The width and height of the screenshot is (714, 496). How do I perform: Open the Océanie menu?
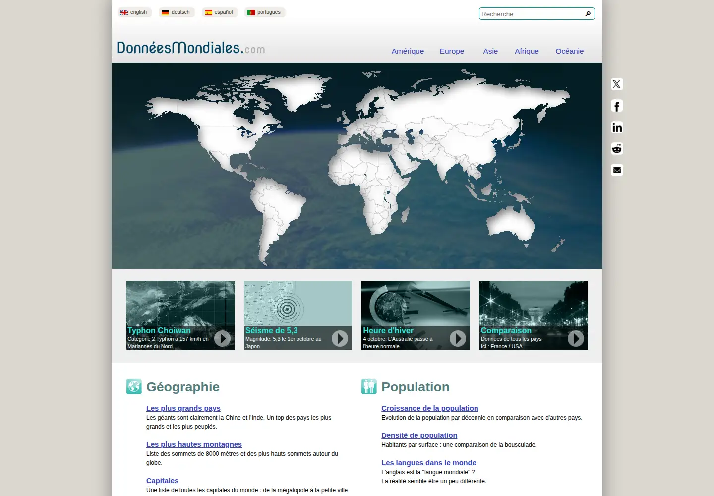[x=569, y=51]
